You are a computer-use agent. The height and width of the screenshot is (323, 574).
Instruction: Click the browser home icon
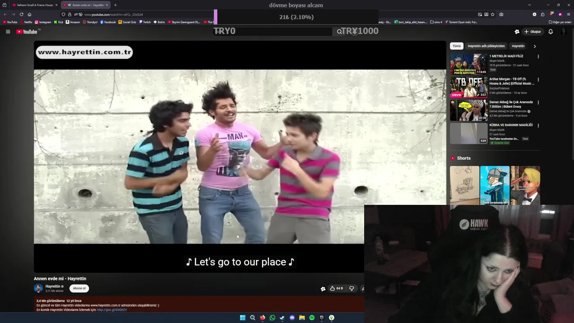(x=30, y=14)
